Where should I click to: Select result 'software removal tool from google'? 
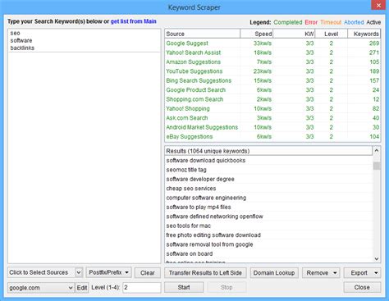coord(268,244)
